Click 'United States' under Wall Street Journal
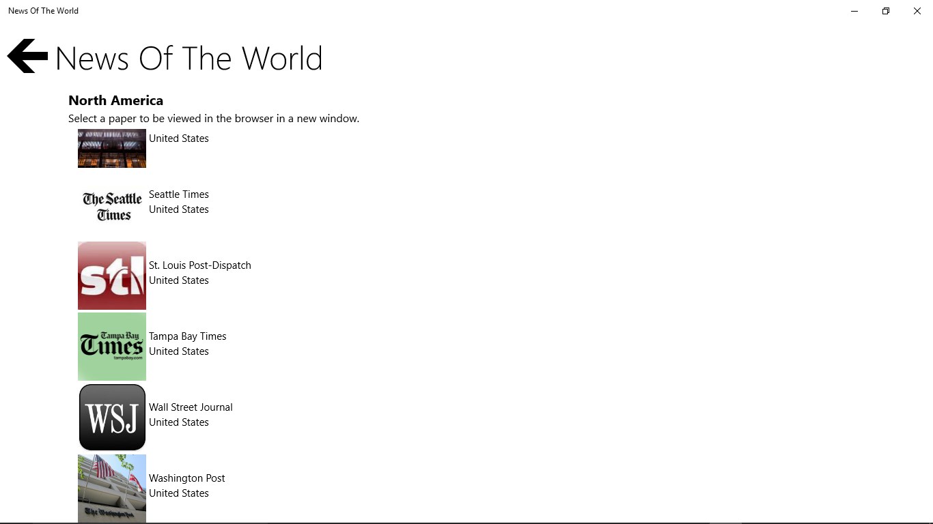Screen dimensions: 933x524 click(178, 422)
